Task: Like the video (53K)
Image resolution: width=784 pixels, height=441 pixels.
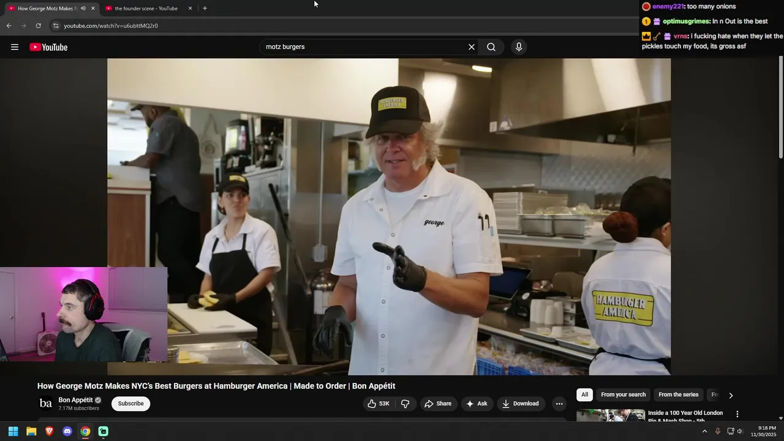Action: point(379,404)
